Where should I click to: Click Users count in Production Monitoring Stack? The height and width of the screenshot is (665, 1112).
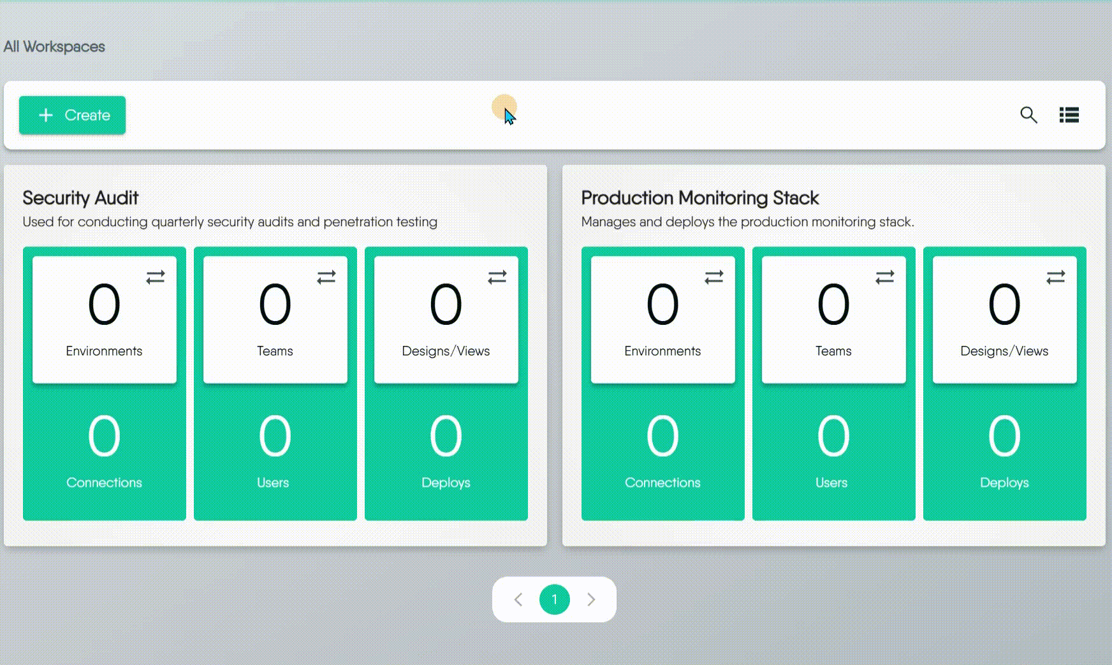(x=833, y=437)
